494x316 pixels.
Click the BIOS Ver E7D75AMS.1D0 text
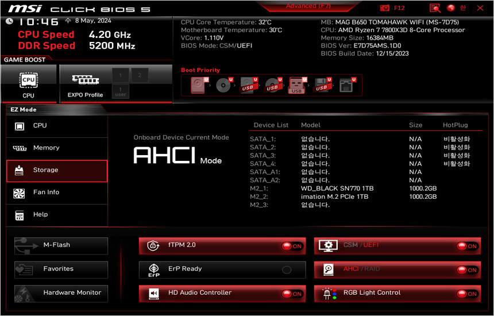[361, 46]
